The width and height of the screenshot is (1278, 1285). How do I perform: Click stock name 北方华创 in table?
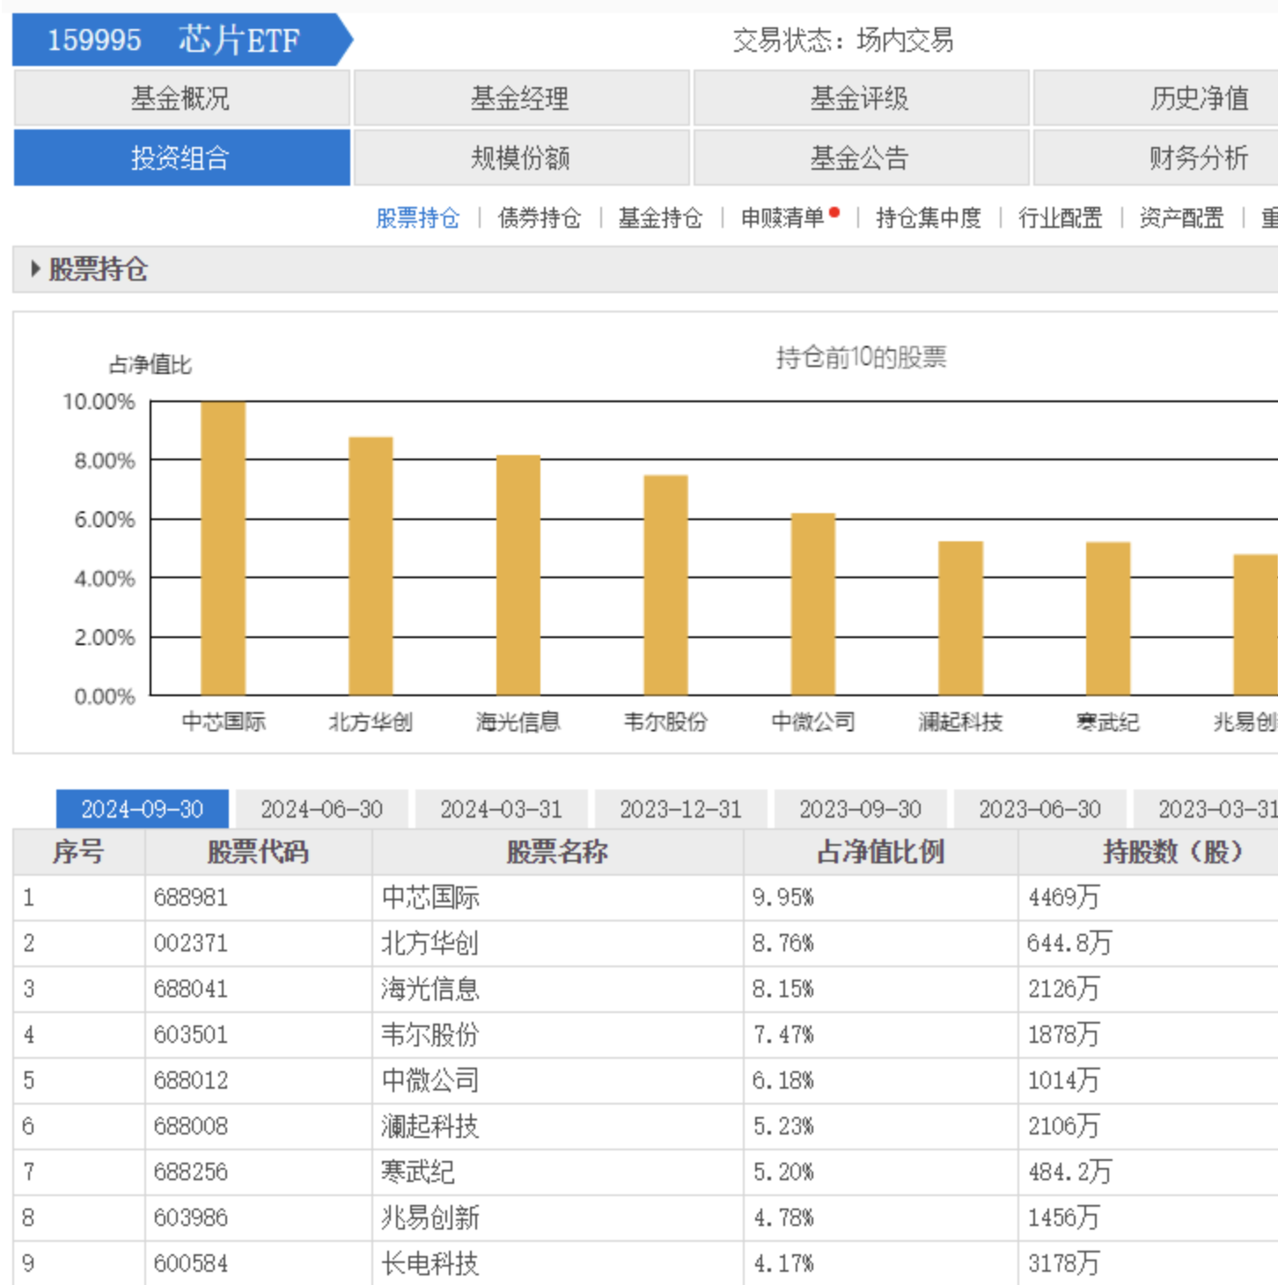[430, 944]
